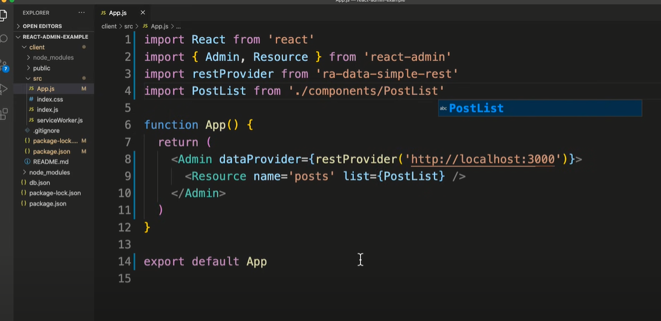The width and height of the screenshot is (661, 321).
Task: Click the 'return (' statement on line 7
Action: click(x=185, y=142)
